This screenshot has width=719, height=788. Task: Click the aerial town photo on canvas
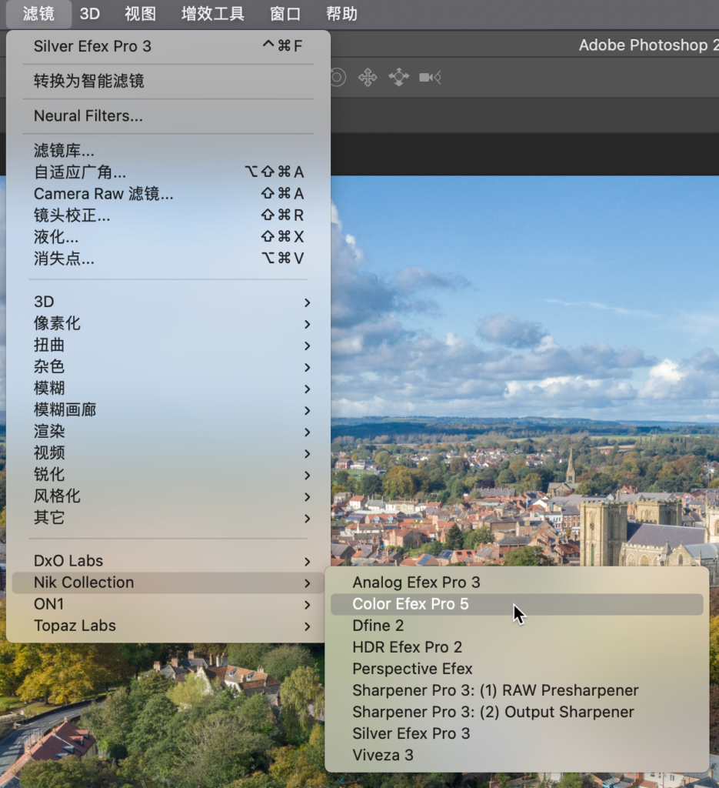point(524,372)
